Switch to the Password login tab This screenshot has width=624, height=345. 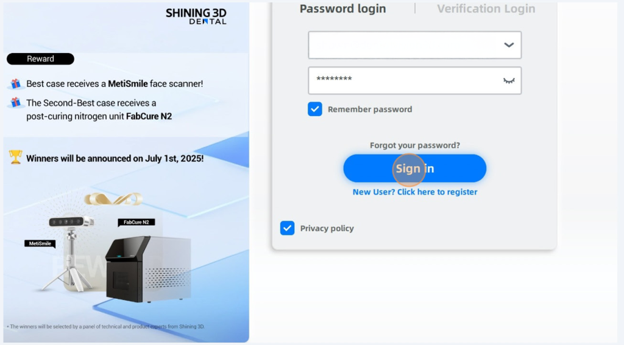[342, 9]
